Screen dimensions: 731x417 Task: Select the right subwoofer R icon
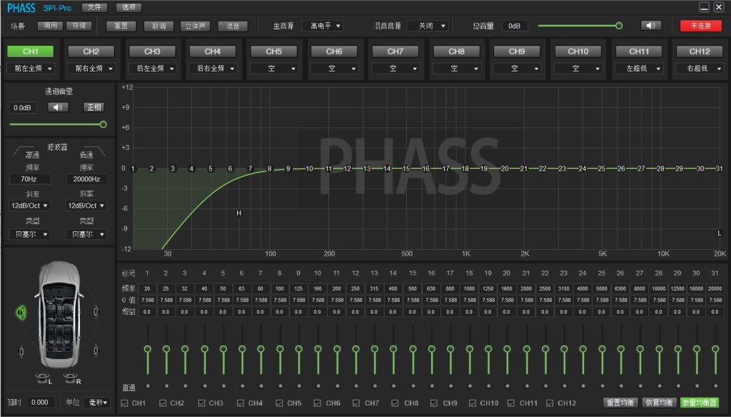(72, 378)
